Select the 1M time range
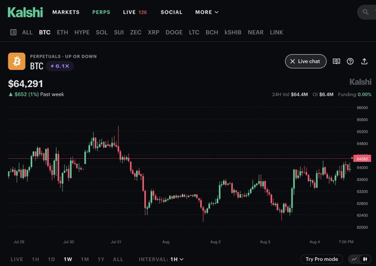376x266 pixels. point(85,259)
